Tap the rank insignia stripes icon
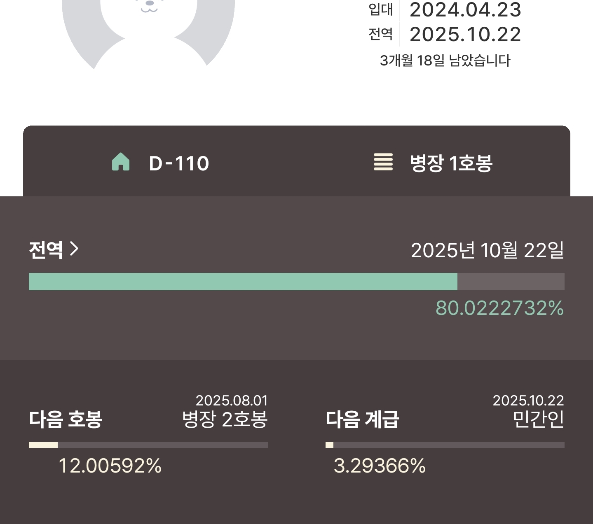 [x=383, y=162]
